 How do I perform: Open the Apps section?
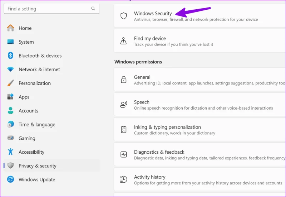(x=24, y=97)
